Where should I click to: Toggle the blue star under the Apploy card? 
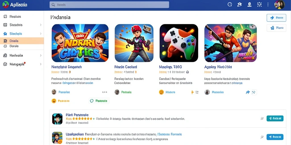coord(248,92)
